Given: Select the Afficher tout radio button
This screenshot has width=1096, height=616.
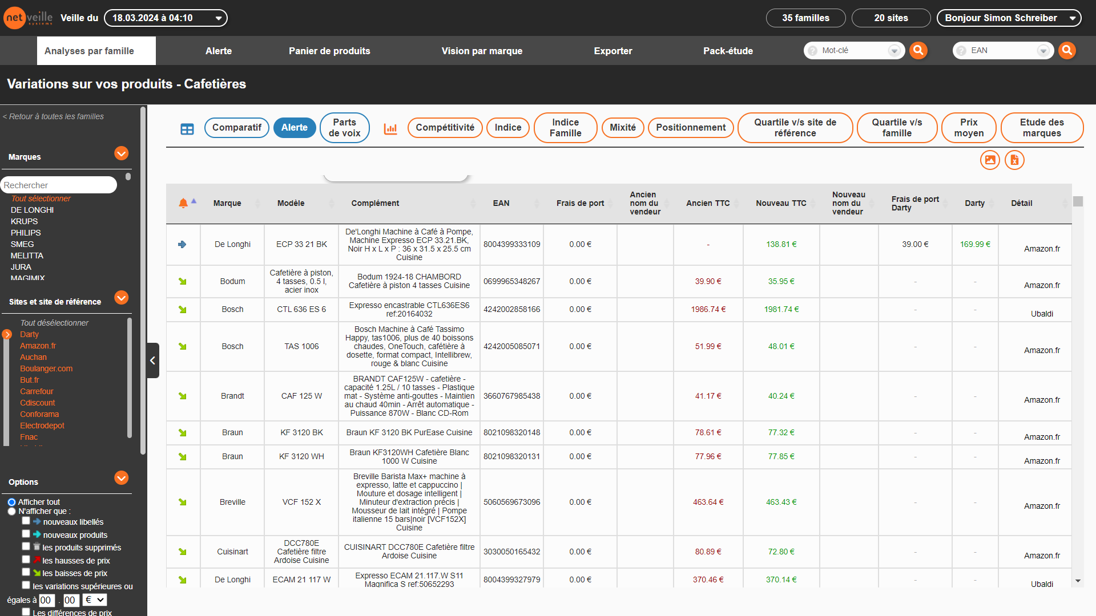Looking at the screenshot, I should [x=11, y=502].
